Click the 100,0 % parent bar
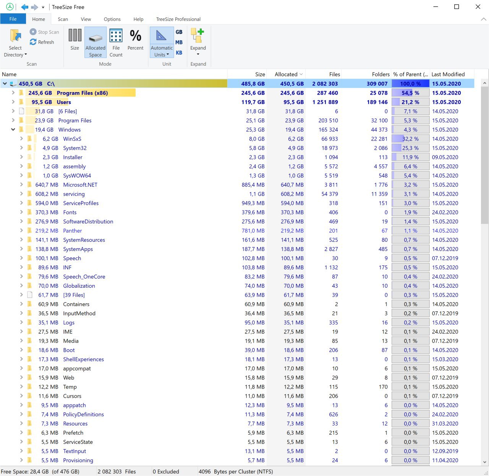 click(411, 84)
